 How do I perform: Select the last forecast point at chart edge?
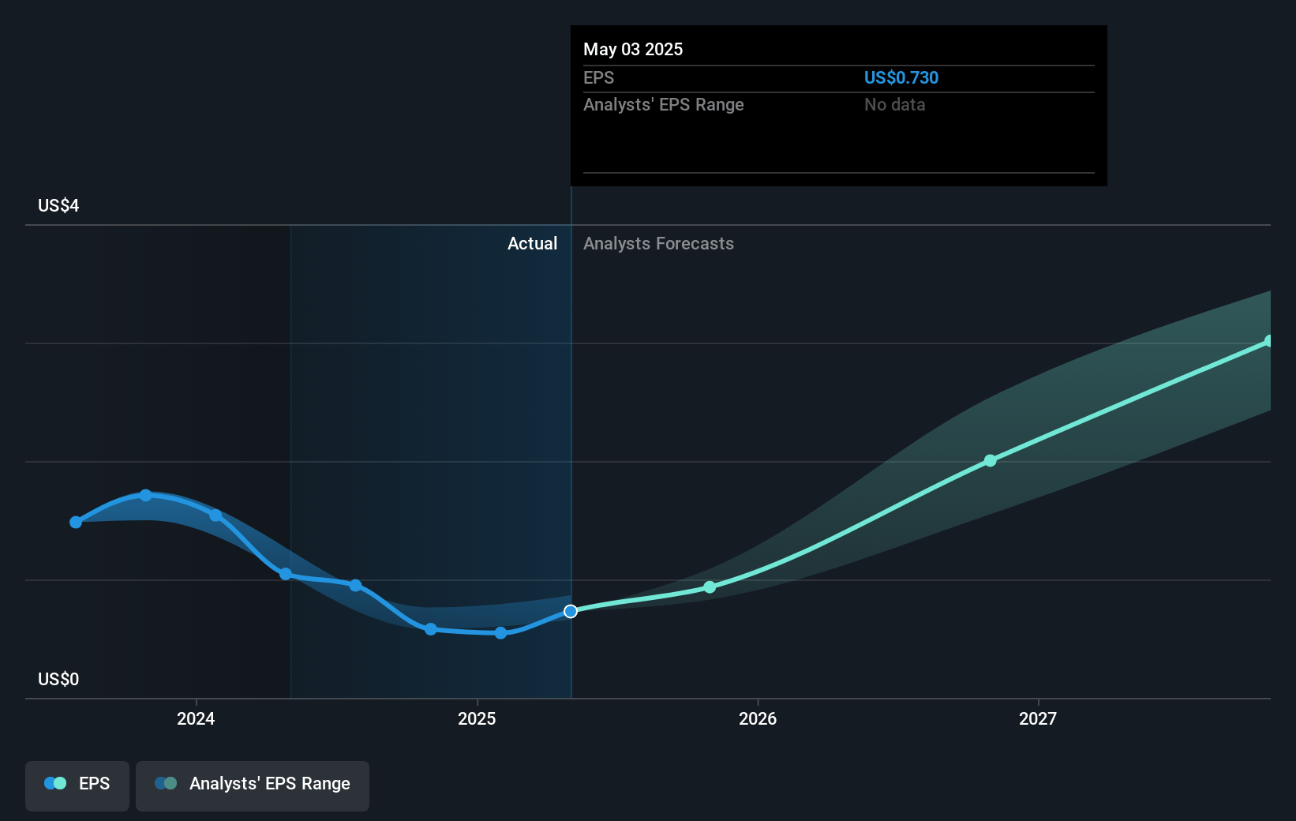1269,341
